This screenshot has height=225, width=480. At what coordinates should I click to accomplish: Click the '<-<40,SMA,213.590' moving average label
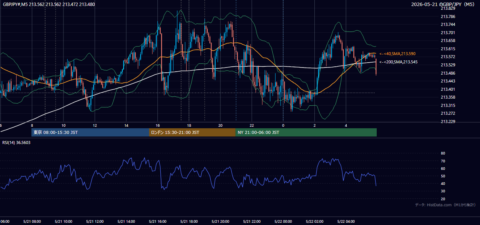point(397,54)
